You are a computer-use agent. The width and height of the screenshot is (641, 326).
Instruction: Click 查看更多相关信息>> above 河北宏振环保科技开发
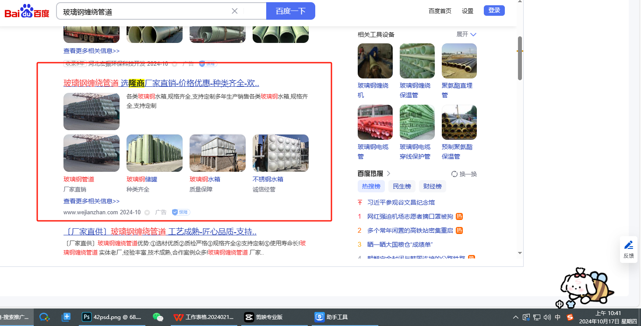point(92,51)
